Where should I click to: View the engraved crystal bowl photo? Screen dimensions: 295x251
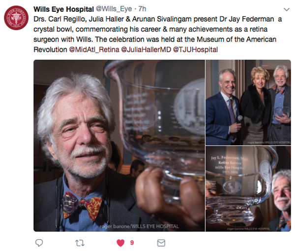[248, 189]
